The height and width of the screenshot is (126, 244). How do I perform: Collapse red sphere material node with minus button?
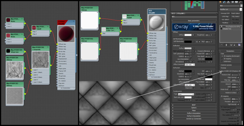click(x=74, y=21)
